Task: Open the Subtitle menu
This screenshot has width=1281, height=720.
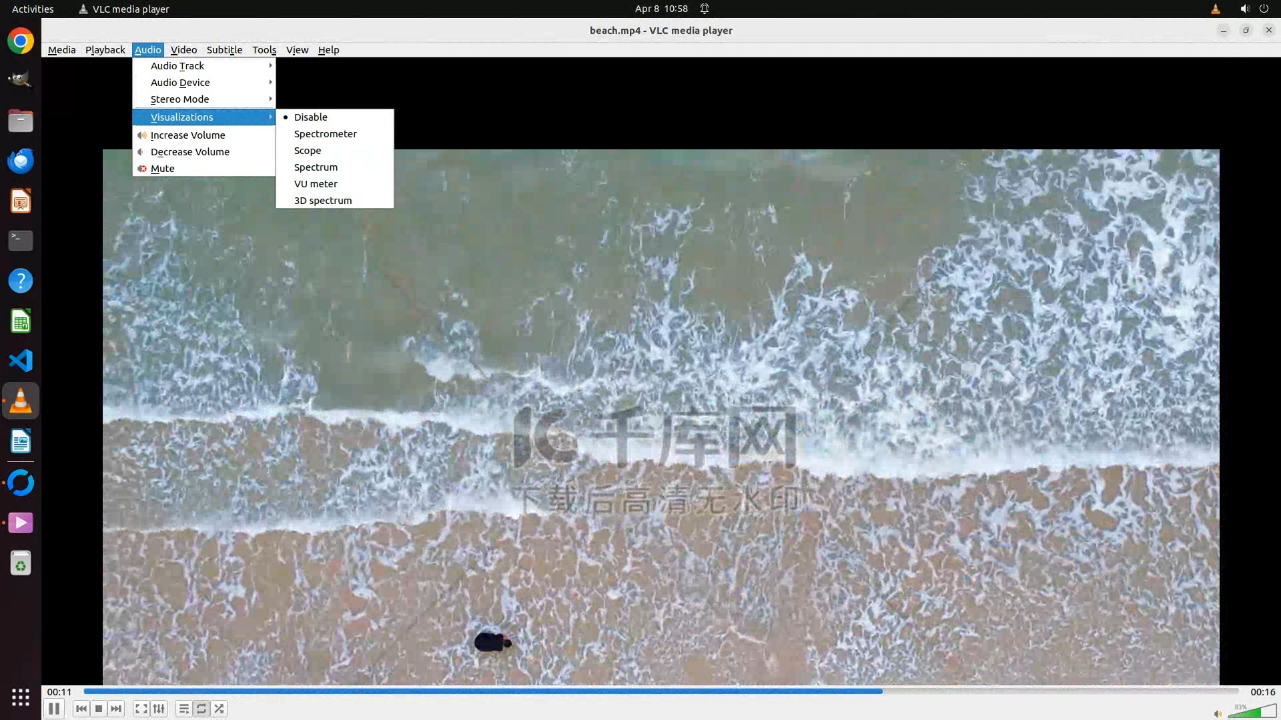Action: coord(224,50)
